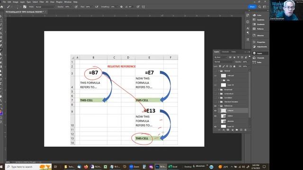Lock transparent pixels icon
This screenshot has height=170, width=303.
click(220, 66)
